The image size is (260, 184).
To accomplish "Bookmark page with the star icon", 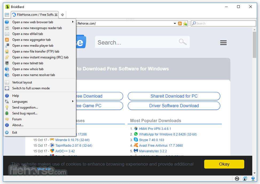I will [x=185, y=23].
